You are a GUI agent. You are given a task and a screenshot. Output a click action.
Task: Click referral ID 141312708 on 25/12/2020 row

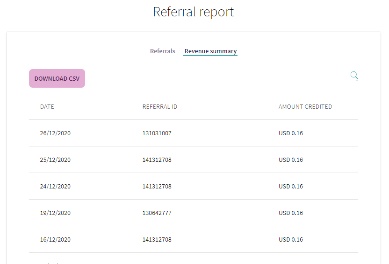tap(157, 160)
